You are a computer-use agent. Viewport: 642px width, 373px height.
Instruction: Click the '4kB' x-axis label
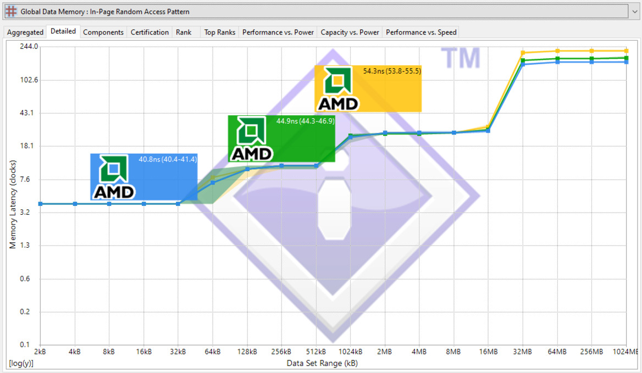[75, 352]
